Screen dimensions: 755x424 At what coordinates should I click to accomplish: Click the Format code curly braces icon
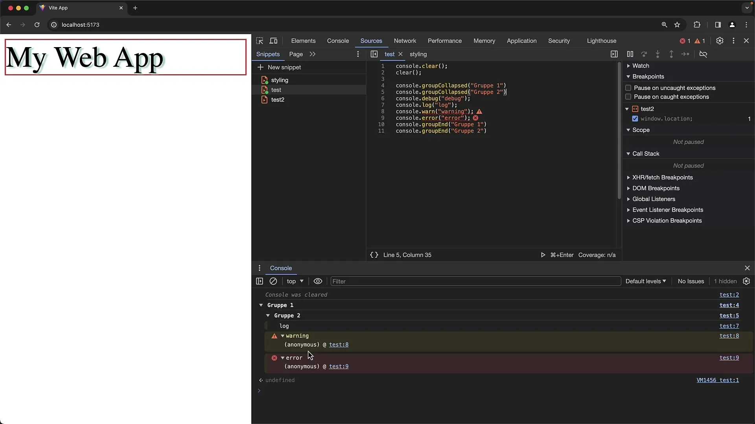tap(374, 255)
